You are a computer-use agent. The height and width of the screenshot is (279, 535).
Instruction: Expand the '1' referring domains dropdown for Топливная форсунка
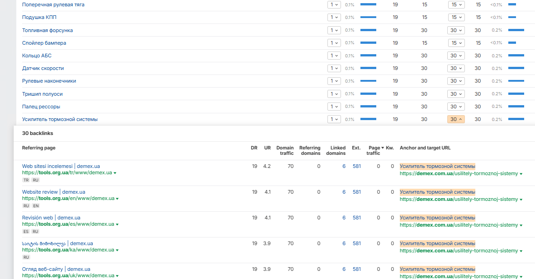click(x=334, y=30)
